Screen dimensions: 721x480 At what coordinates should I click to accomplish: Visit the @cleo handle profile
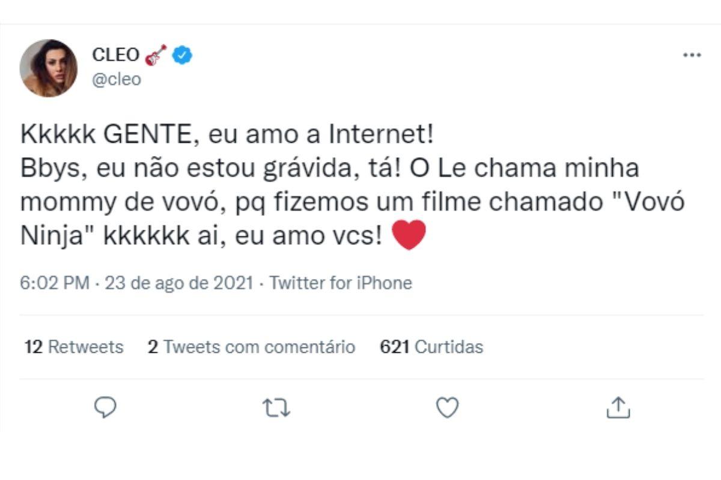coord(117,79)
